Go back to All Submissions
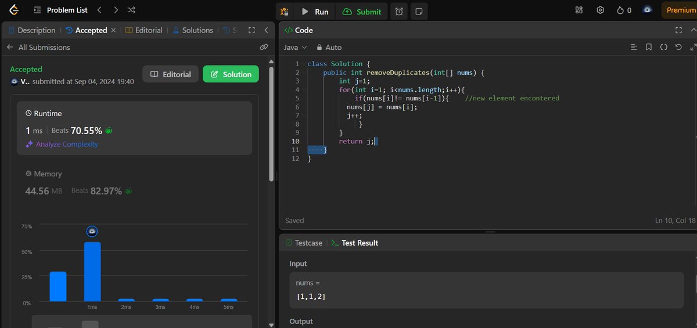 (38, 48)
